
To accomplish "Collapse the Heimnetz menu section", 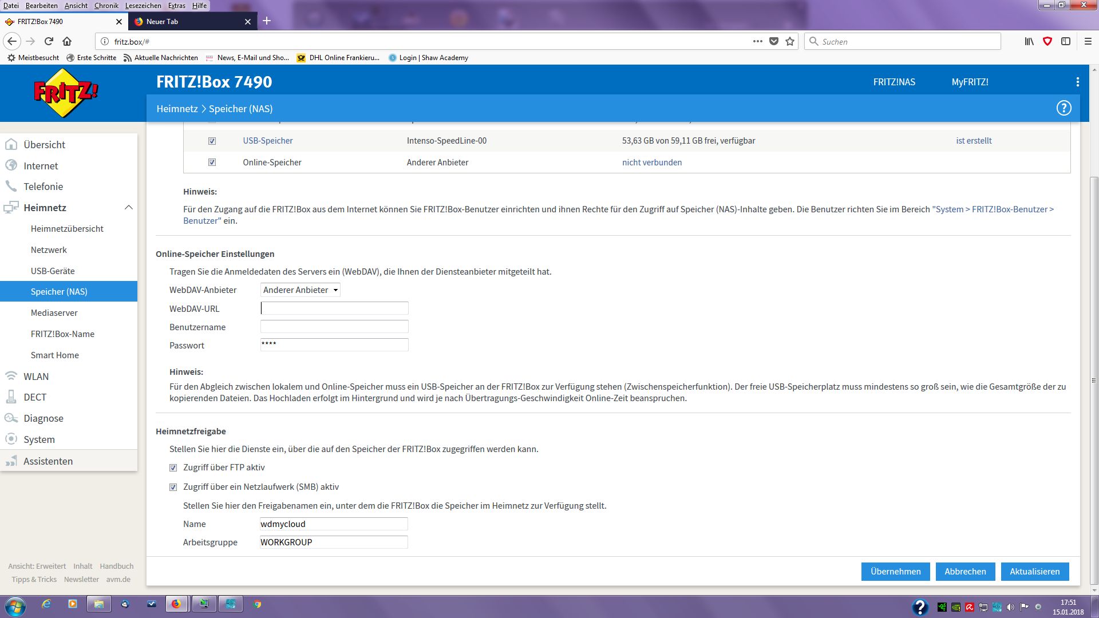I will click(x=128, y=208).
